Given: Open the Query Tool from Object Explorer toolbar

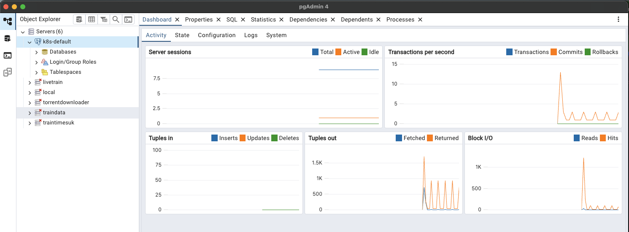Looking at the screenshot, I should (x=79, y=19).
